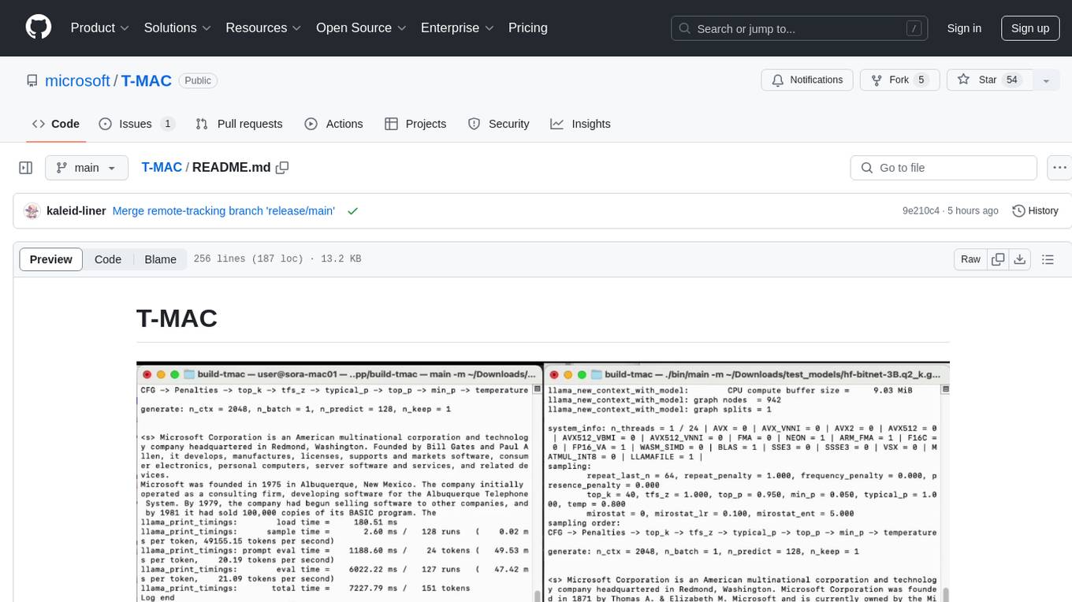Copy the README.md file path
This screenshot has height=602, width=1072.
tap(282, 167)
